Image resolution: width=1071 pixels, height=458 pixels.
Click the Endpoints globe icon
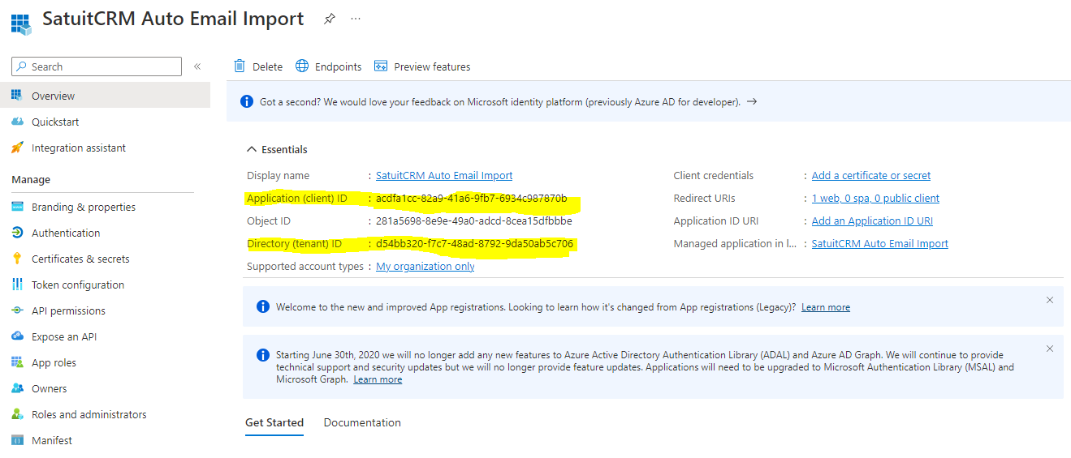pyautogui.click(x=302, y=66)
